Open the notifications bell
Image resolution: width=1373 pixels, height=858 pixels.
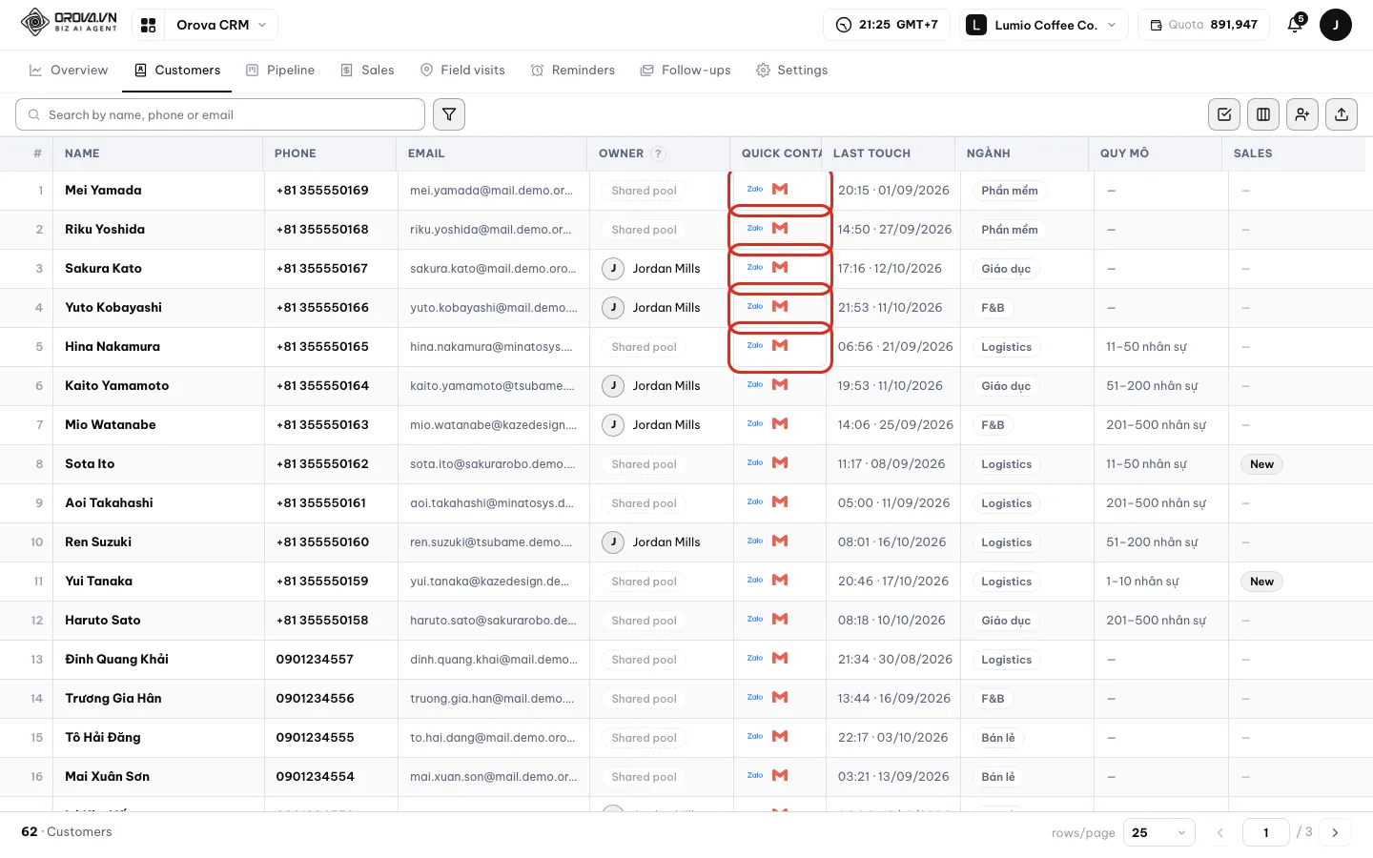(1295, 25)
